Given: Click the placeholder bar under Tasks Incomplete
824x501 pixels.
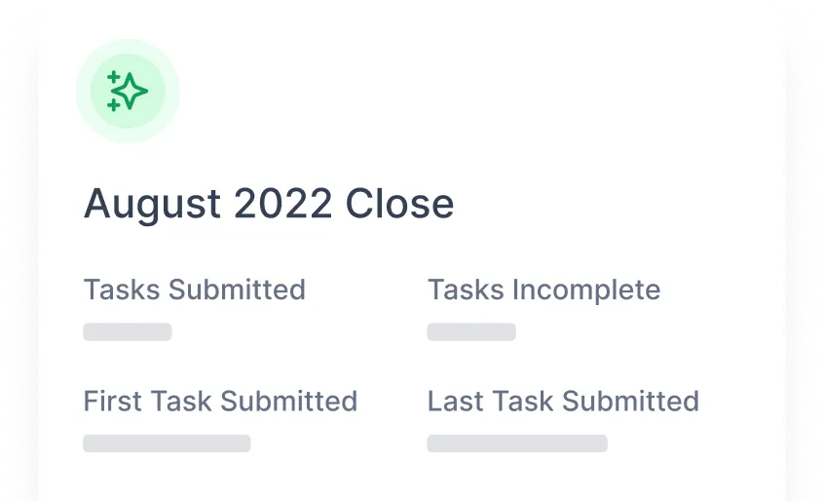Looking at the screenshot, I should click(471, 332).
